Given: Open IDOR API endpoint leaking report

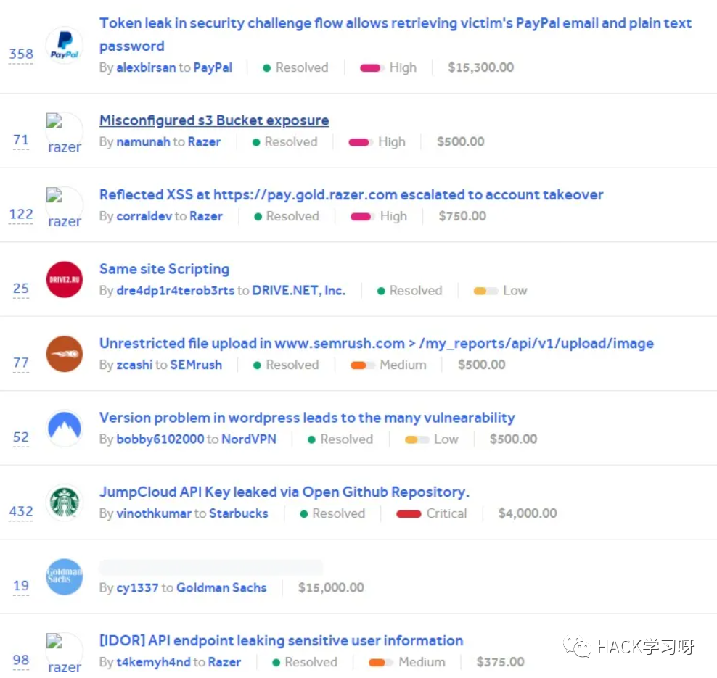Looking at the screenshot, I should click(282, 640).
